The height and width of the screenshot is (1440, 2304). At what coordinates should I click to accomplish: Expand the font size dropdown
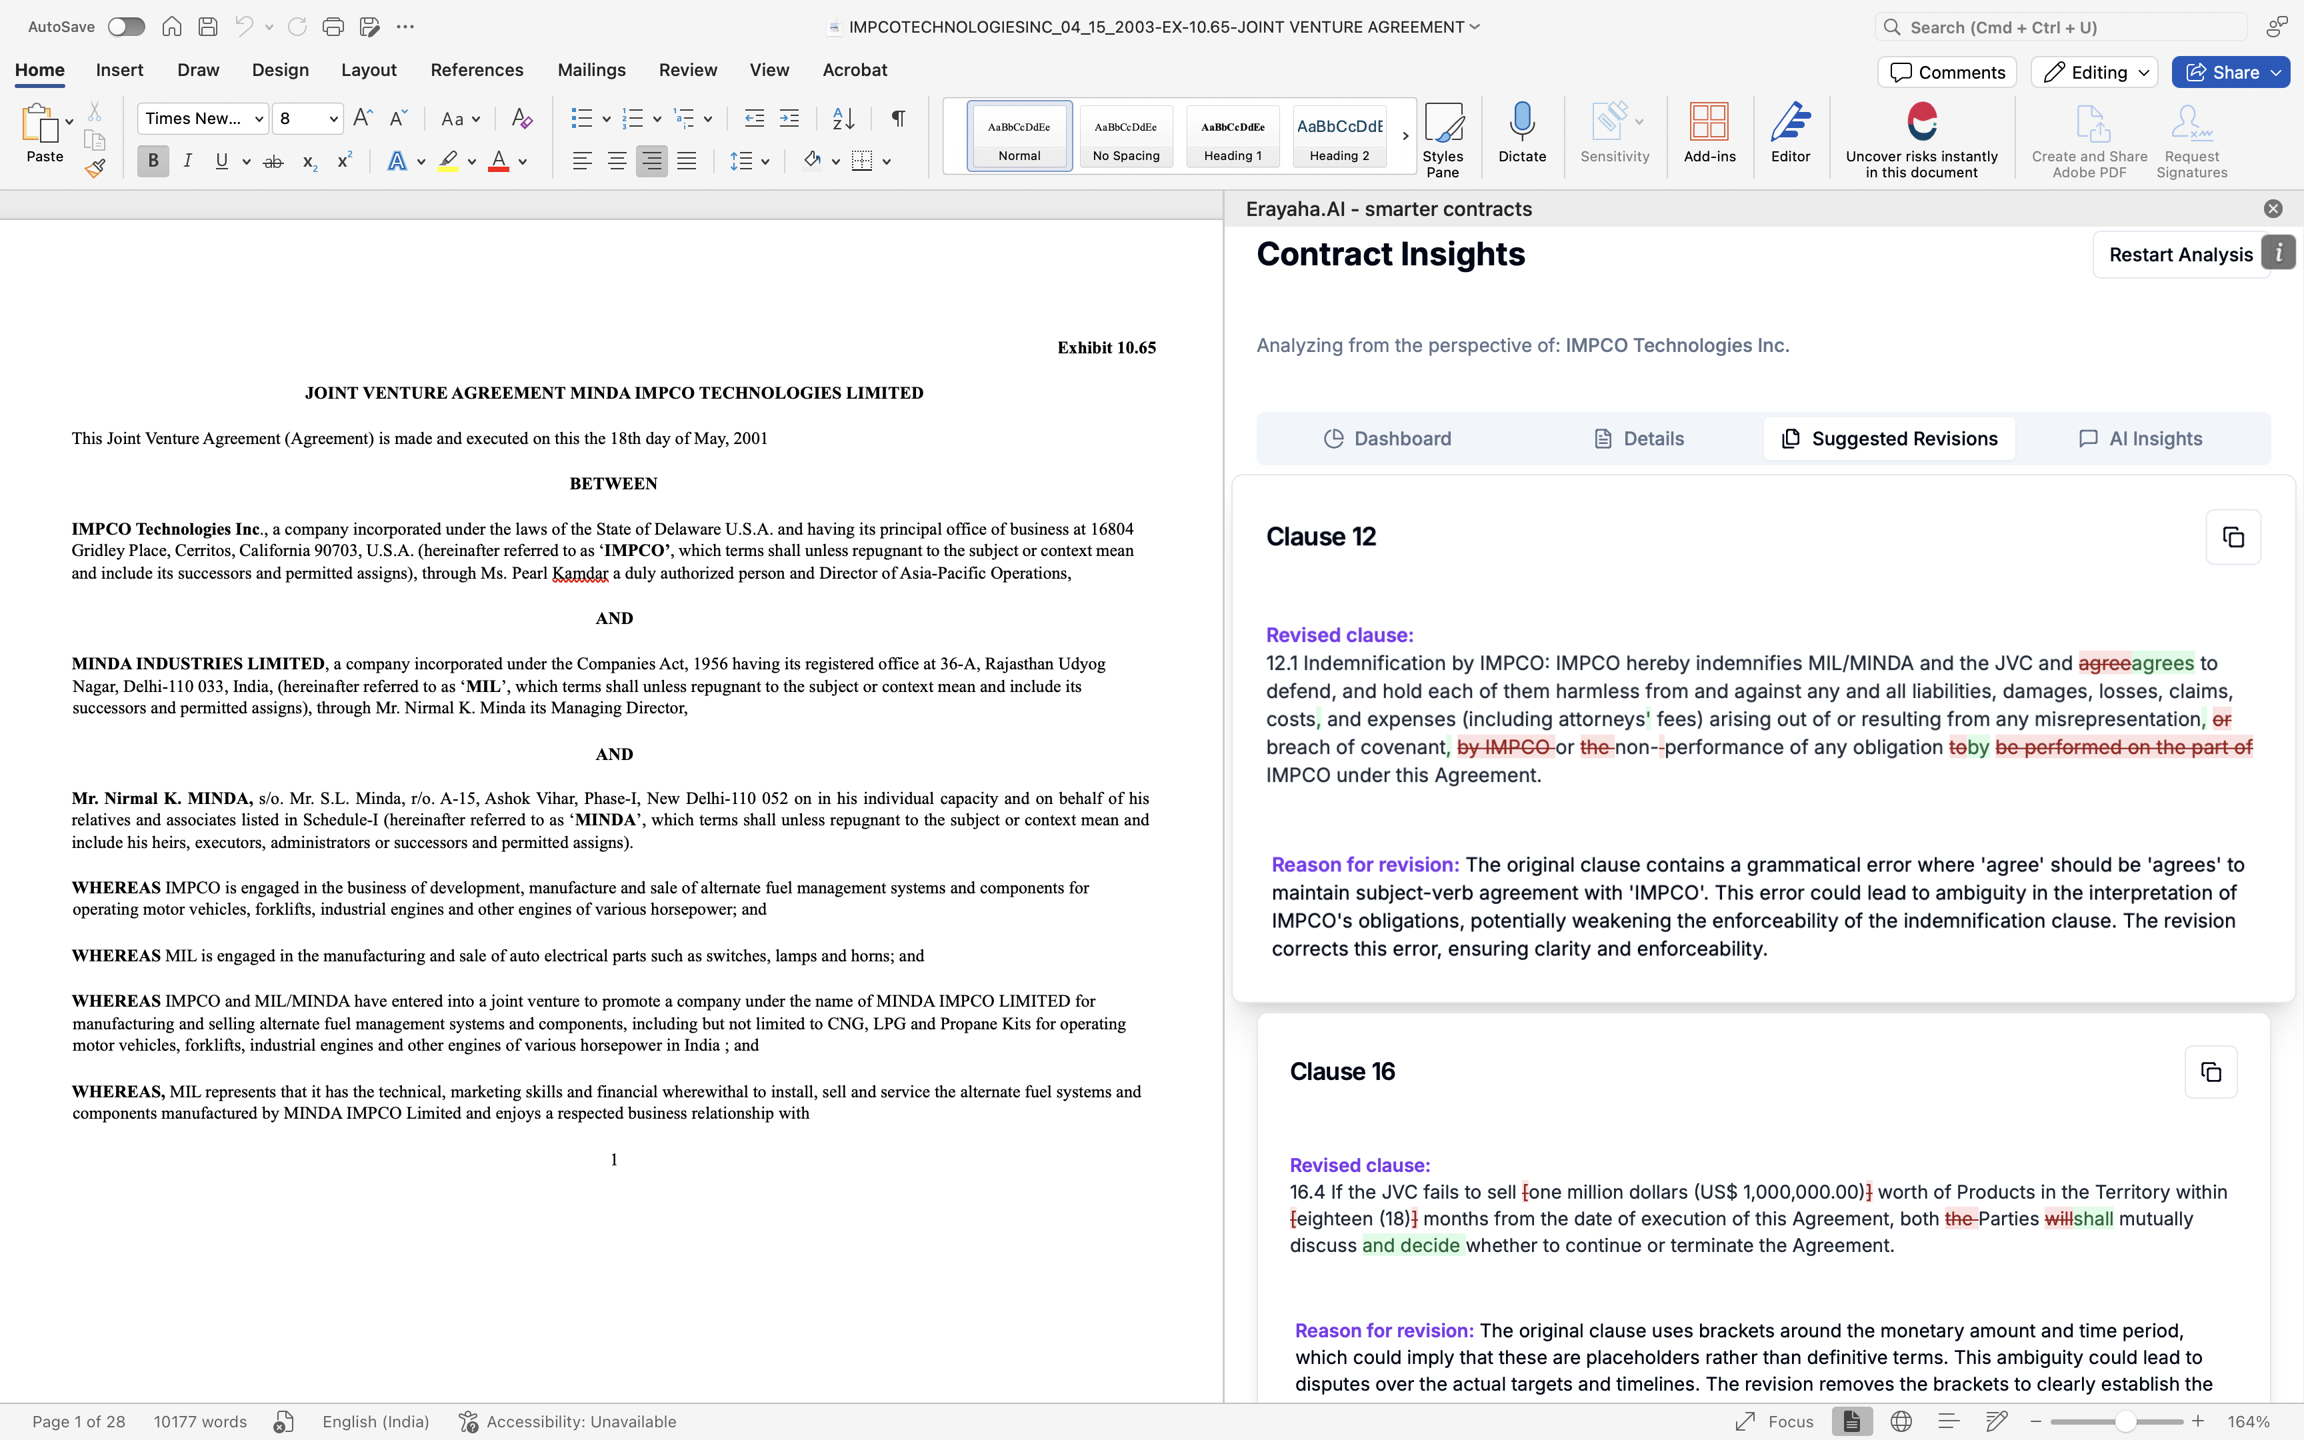(333, 118)
